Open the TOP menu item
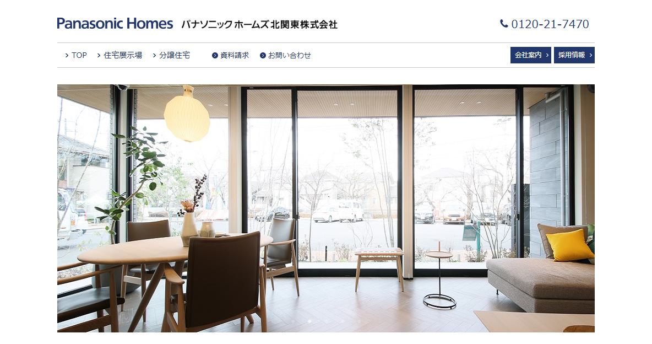Screen dimensions: 652x344 79,55
